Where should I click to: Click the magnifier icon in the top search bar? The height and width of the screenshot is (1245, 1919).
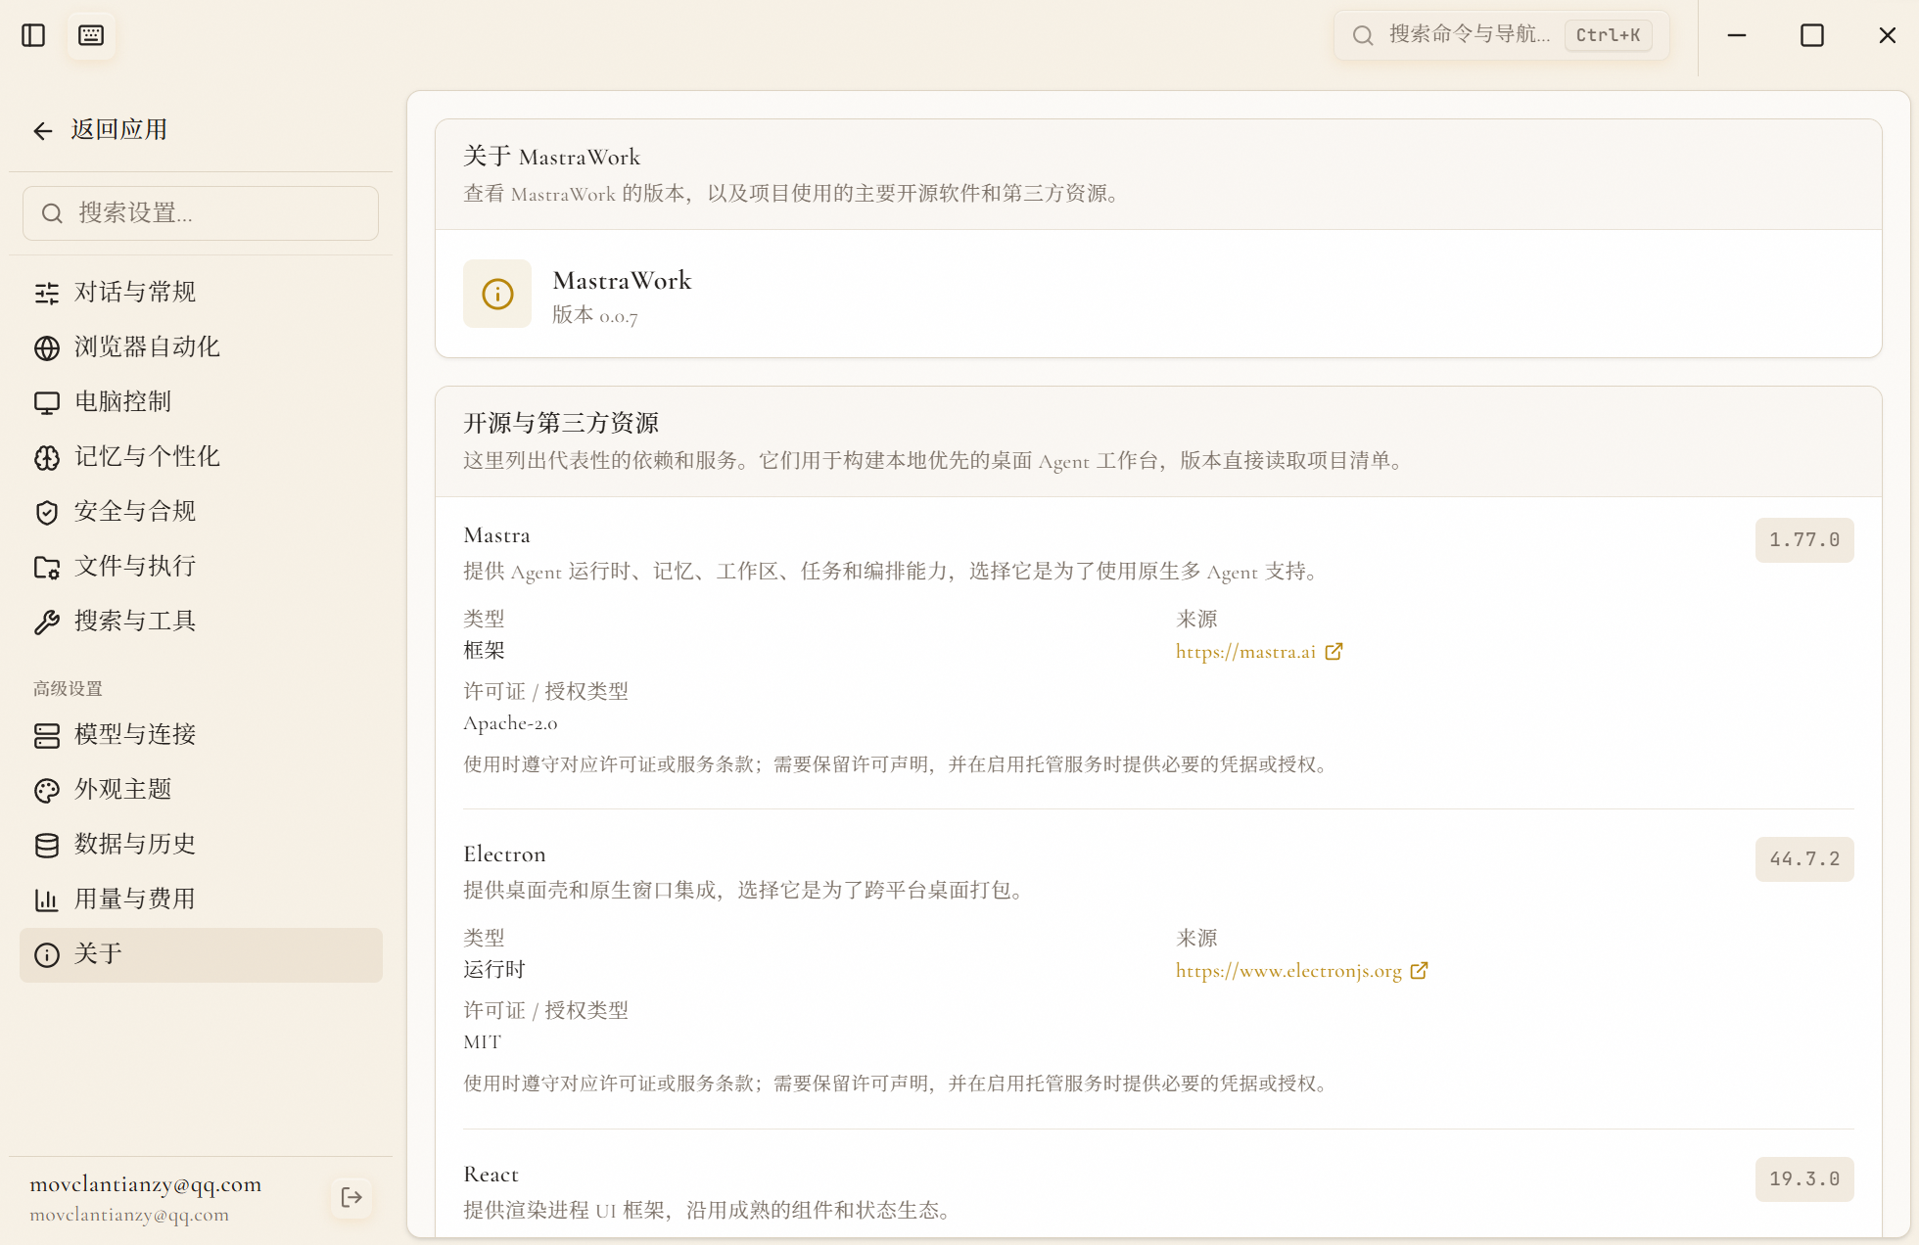(1362, 36)
